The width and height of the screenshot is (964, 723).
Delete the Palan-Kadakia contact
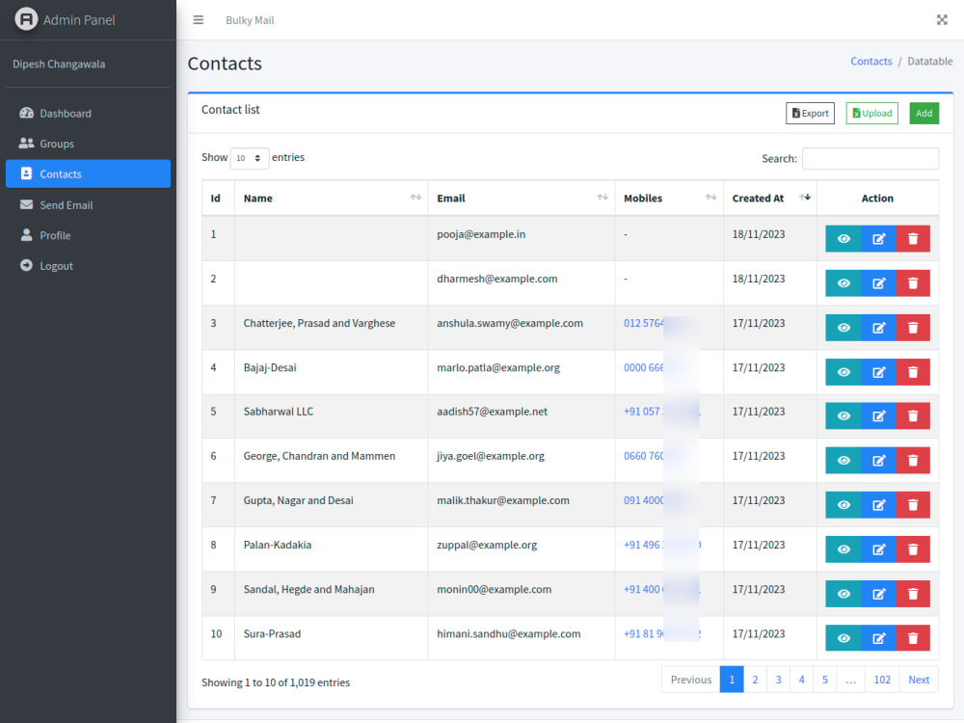912,549
